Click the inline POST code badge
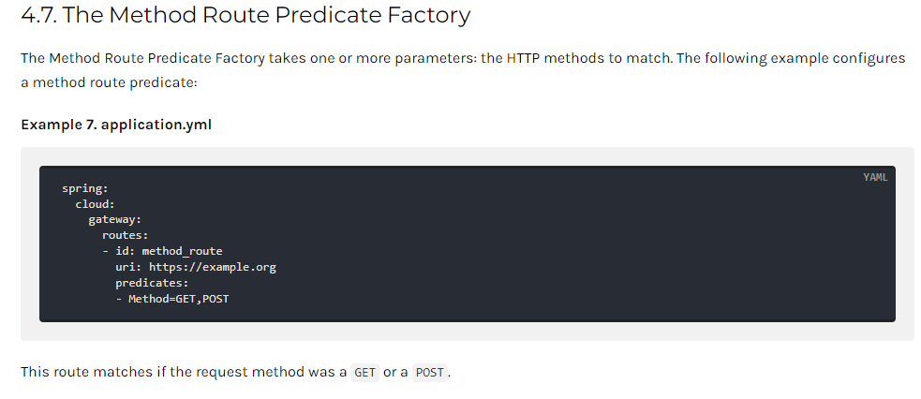This screenshot has height=399, width=921. coord(429,373)
